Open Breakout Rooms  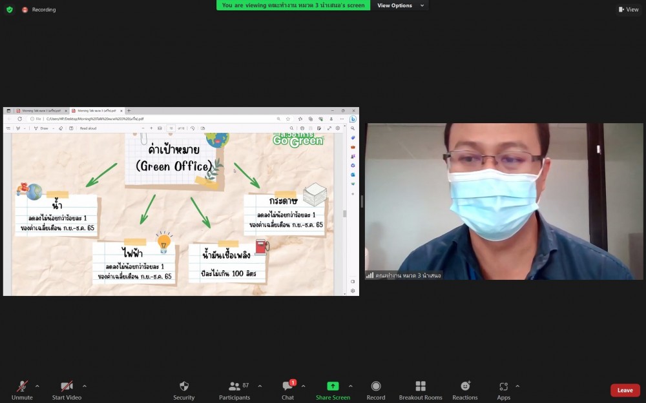tap(421, 390)
